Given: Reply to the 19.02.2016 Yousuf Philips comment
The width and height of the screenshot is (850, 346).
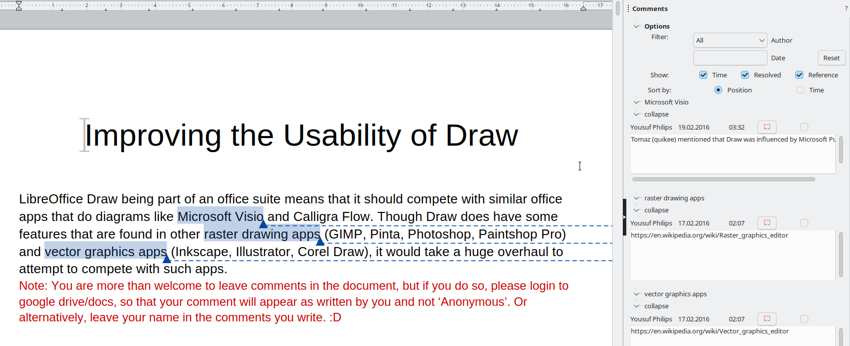Looking at the screenshot, I should pyautogui.click(x=767, y=127).
